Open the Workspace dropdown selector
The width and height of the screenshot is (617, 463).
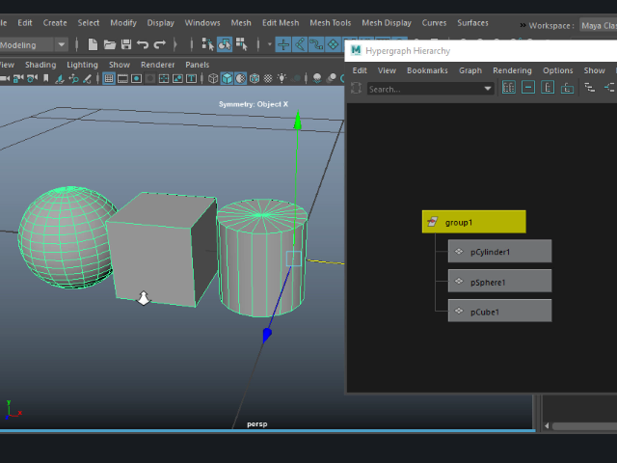tap(598, 25)
